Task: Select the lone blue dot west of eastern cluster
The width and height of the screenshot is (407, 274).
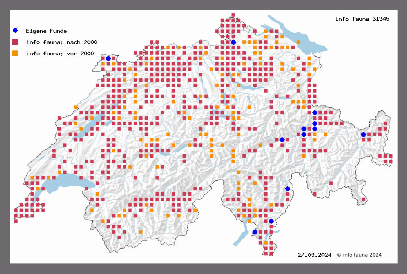Action: point(282,140)
